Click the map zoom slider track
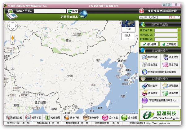The width and height of the screenshot is (186, 130). (13, 56)
